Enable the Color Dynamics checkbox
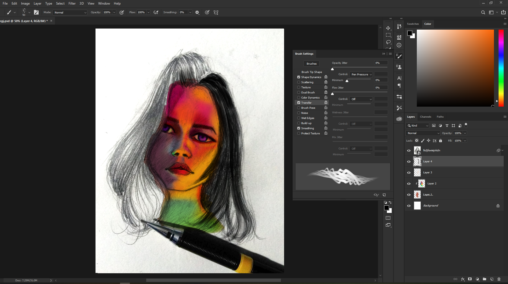Screen dimensions: 508x284 pyautogui.click(x=299, y=97)
